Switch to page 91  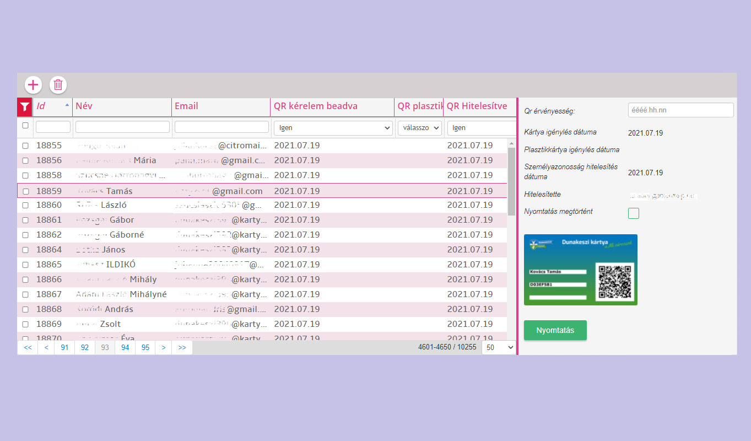(x=64, y=347)
